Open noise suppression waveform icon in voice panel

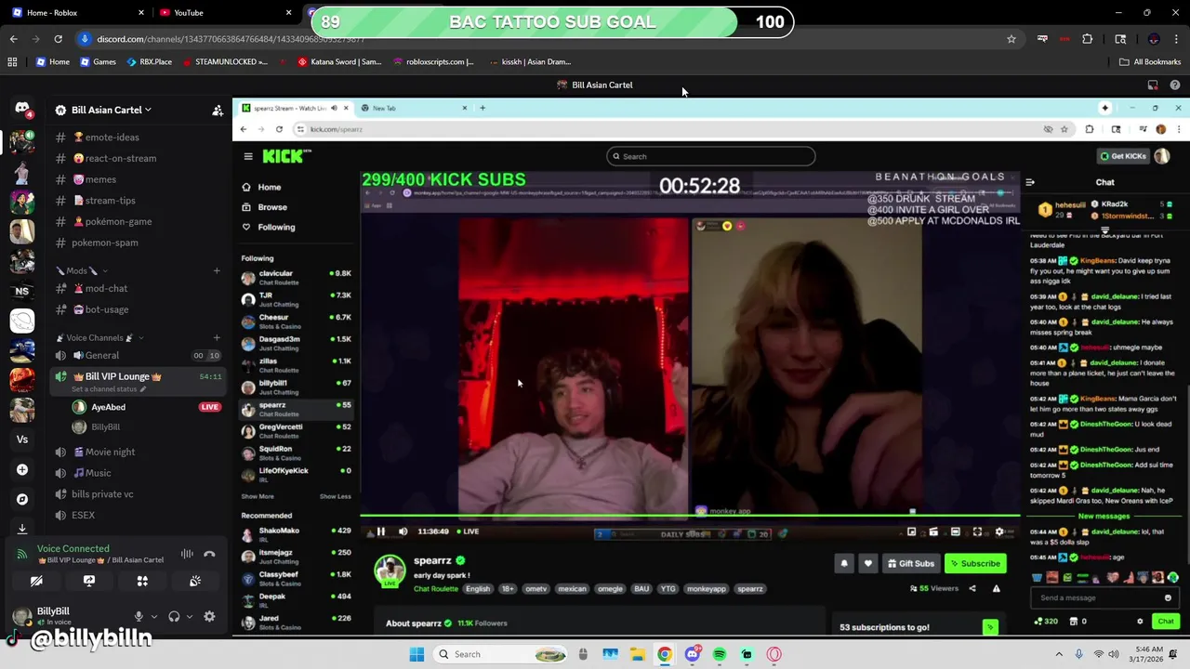click(x=187, y=554)
